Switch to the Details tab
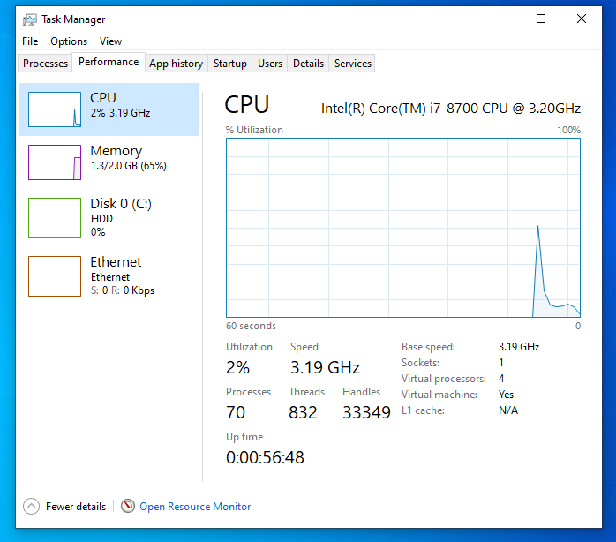 308,64
